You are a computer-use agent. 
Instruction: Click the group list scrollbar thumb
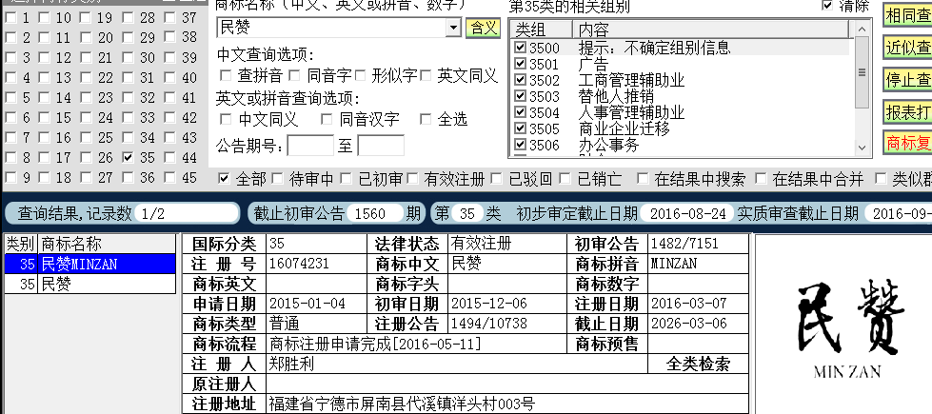(x=862, y=72)
